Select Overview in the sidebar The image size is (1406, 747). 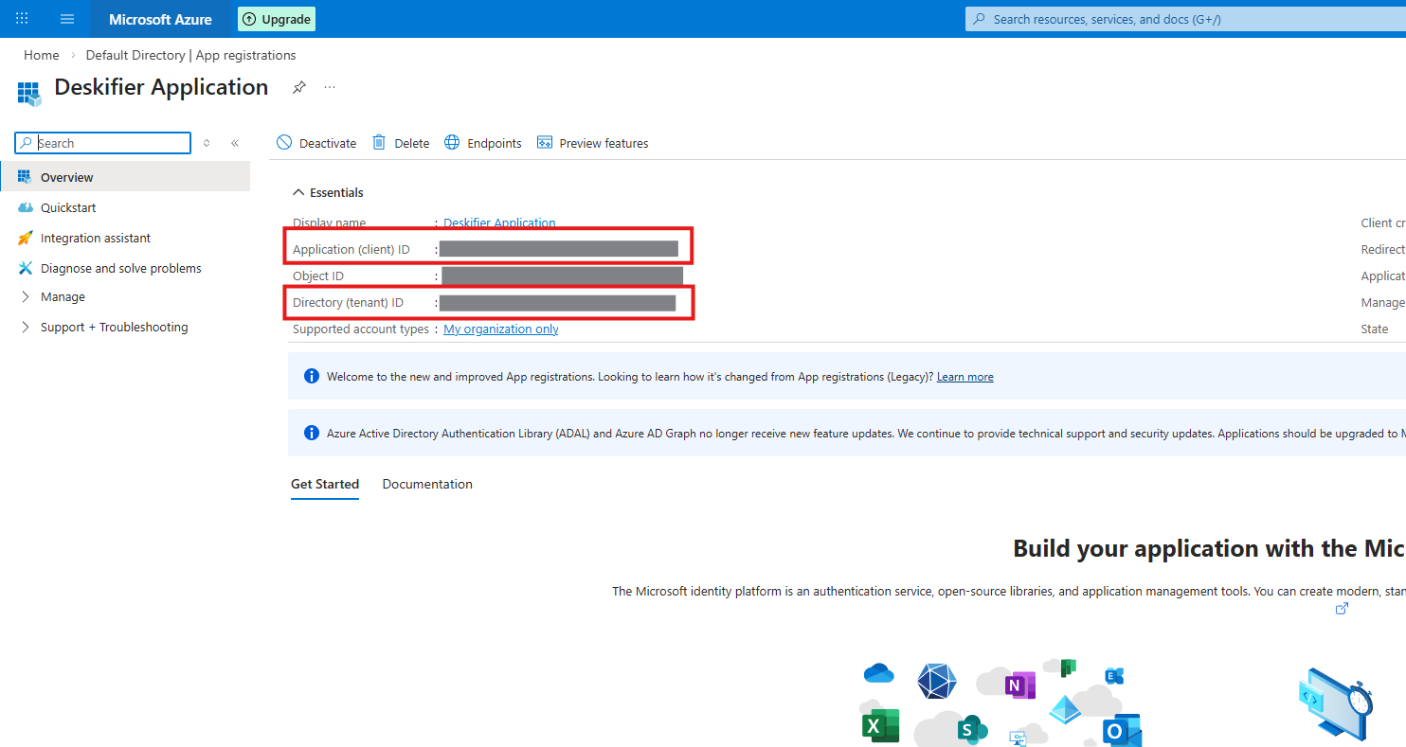coord(125,177)
